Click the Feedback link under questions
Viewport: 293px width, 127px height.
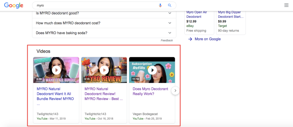[x=167, y=40]
